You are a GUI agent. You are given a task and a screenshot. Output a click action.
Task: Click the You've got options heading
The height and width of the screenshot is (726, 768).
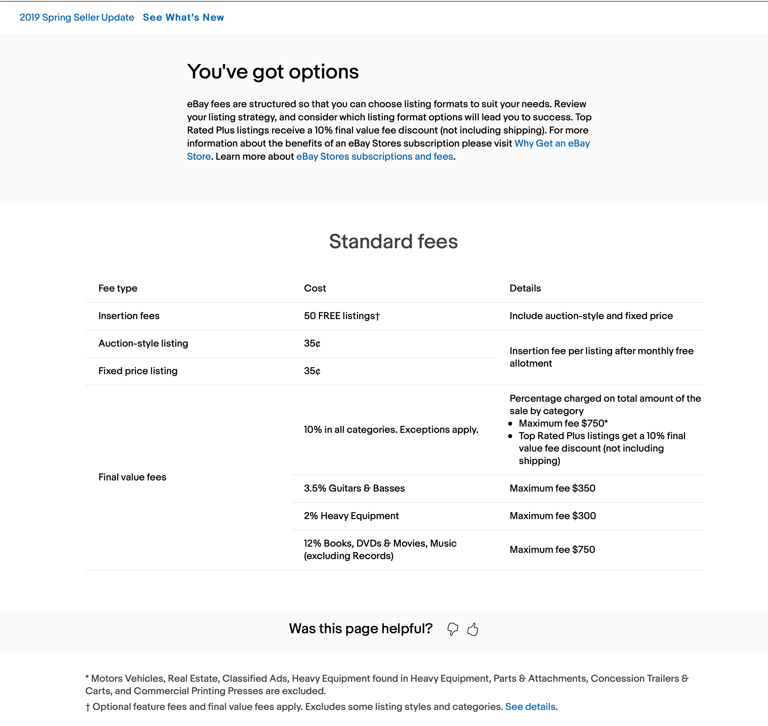pos(273,72)
